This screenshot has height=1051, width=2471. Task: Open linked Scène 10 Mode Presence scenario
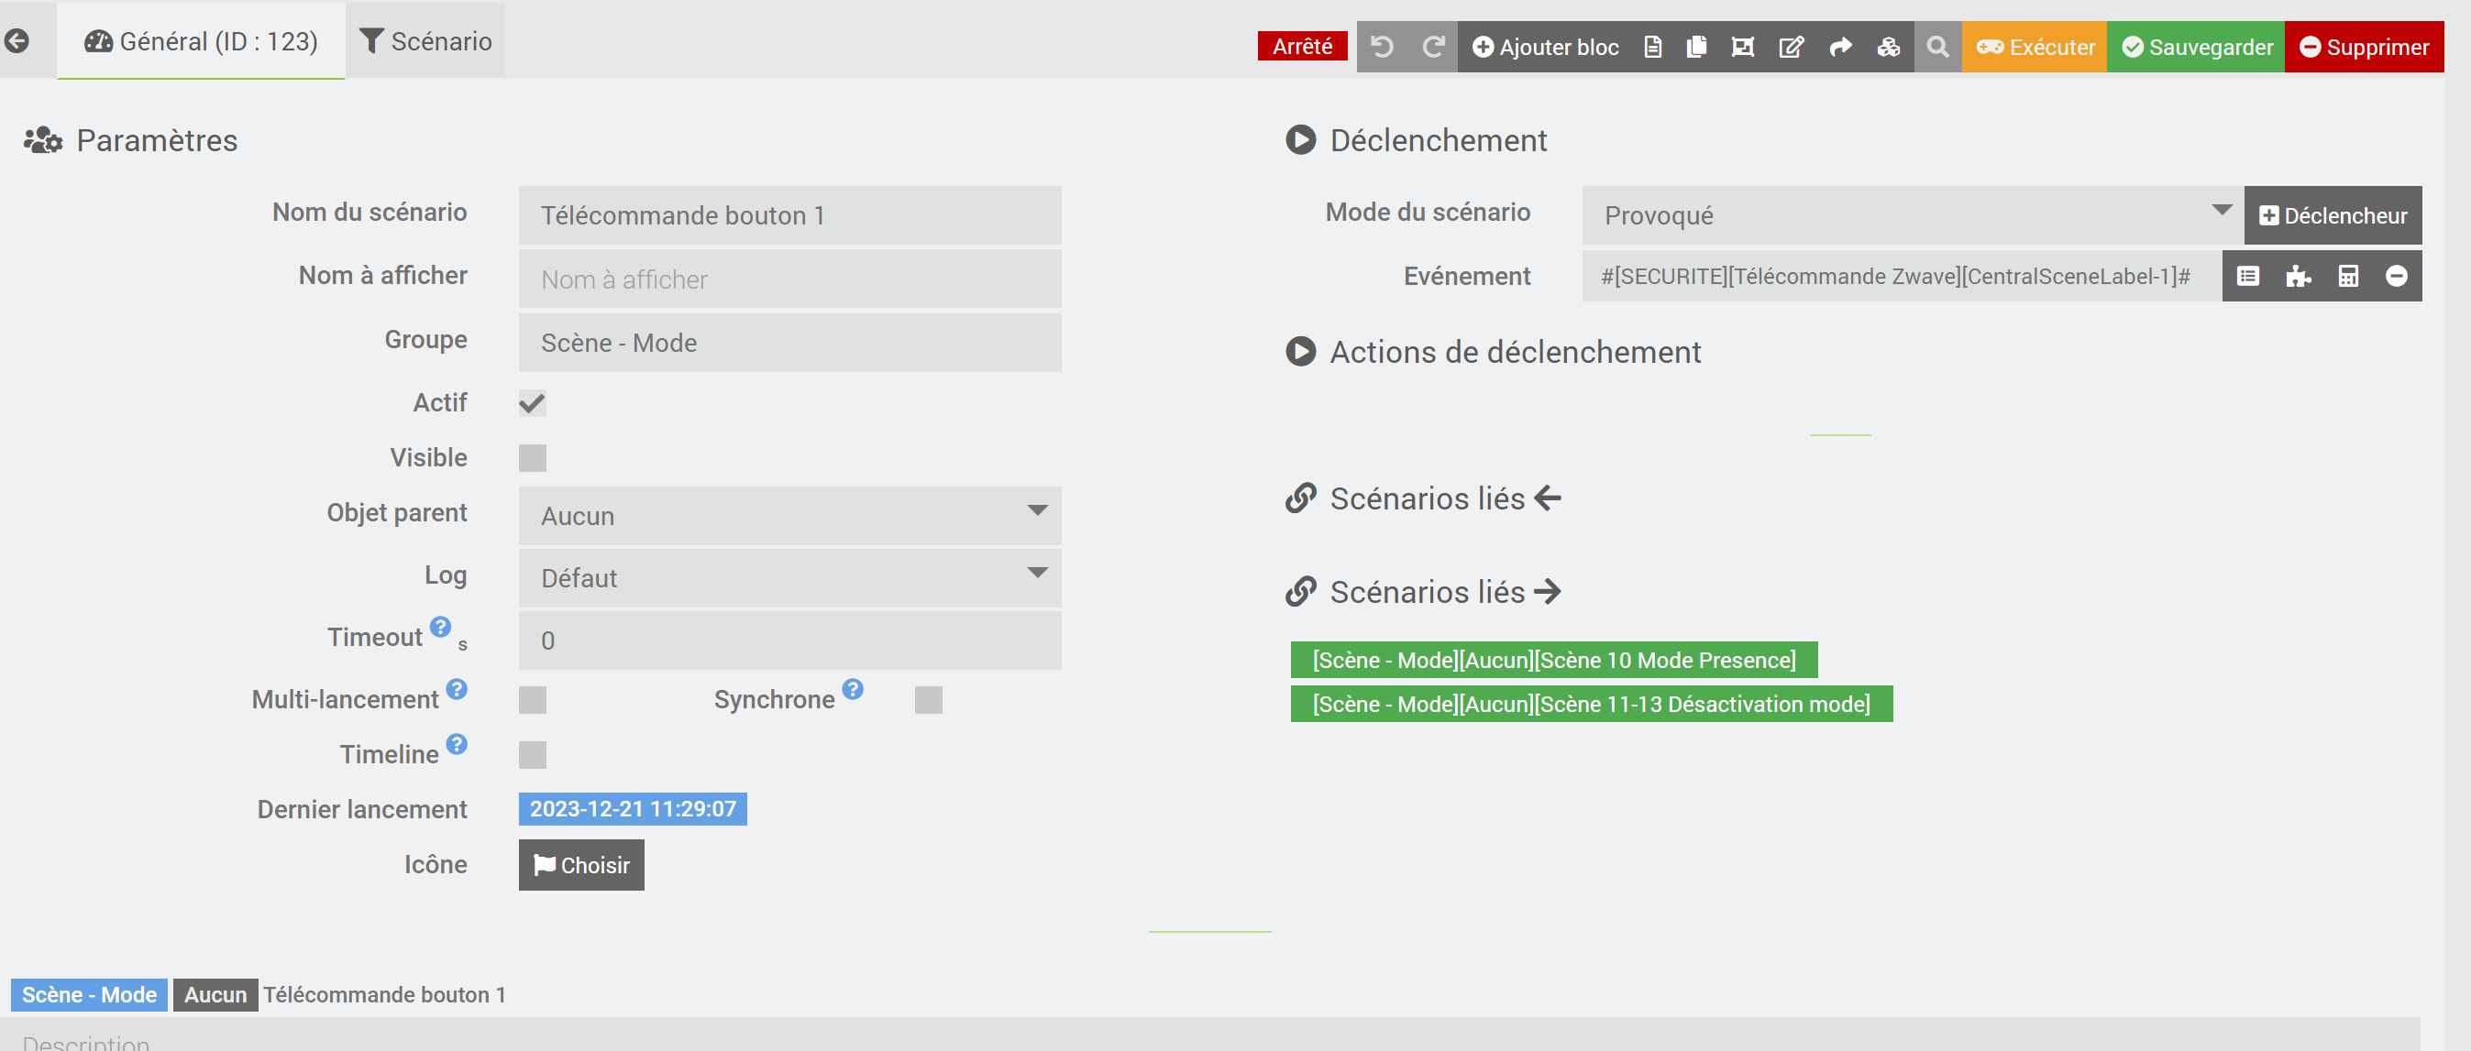coord(1553,661)
